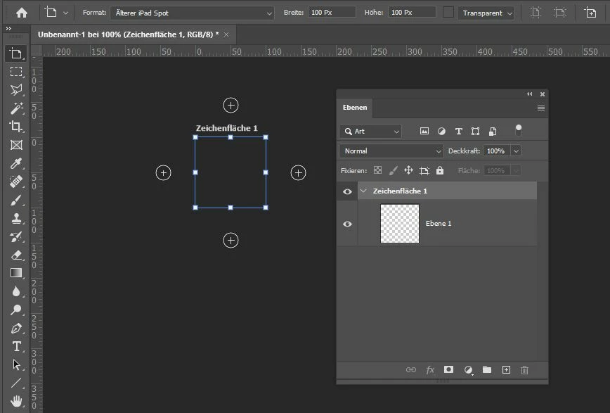Add artboard above Zeichenfläche 1
610x413 pixels.
231,106
